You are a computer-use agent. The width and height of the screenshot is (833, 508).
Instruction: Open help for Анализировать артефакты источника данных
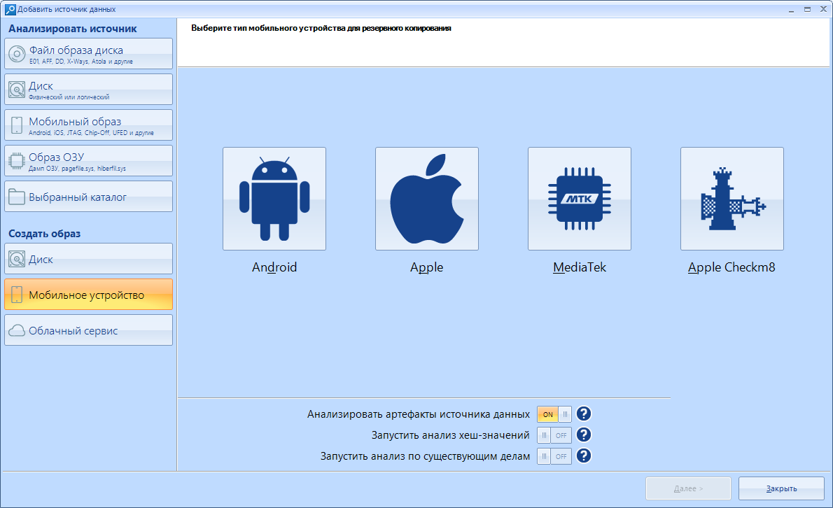[583, 414]
